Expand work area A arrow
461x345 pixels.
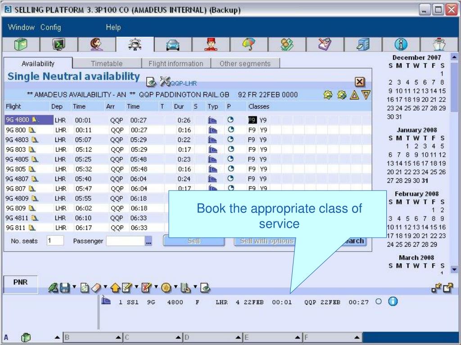click(58, 338)
